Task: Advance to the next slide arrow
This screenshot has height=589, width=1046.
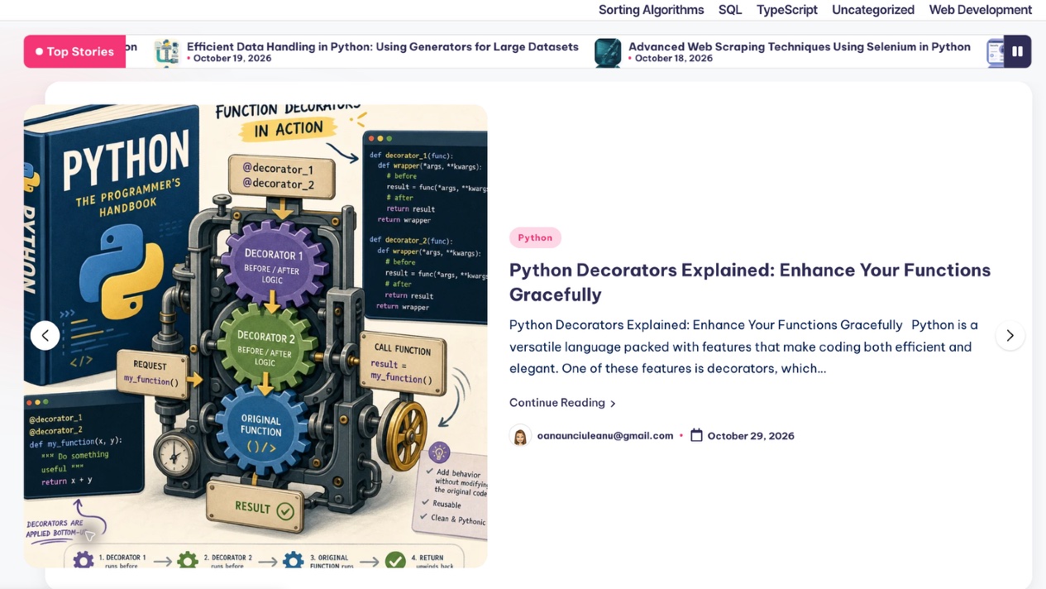Action: (1010, 335)
